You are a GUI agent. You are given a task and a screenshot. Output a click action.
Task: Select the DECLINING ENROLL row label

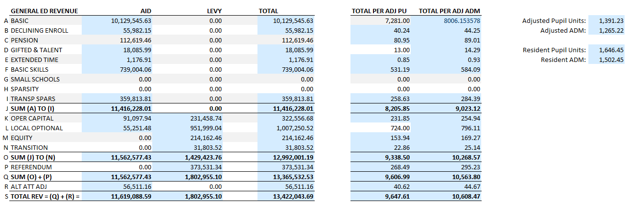click(39, 31)
